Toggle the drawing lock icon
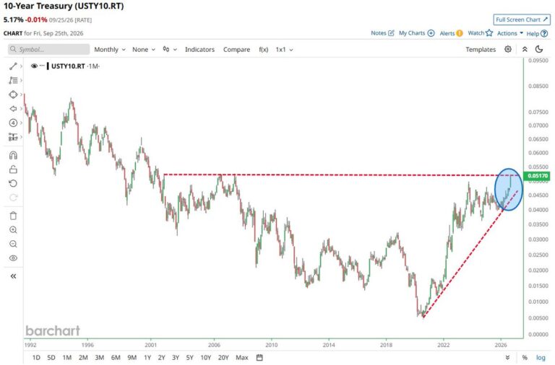Image resolution: width=555 pixels, height=365 pixels. click(x=13, y=170)
